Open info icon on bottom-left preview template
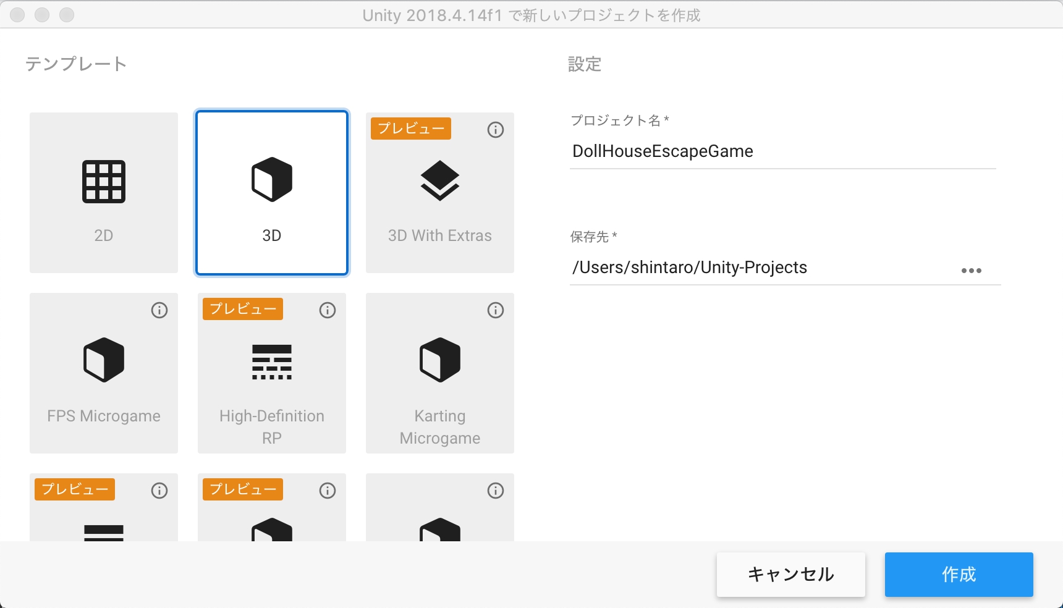Image resolution: width=1063 pixels, height=608 pixels. tap(159, 491)
